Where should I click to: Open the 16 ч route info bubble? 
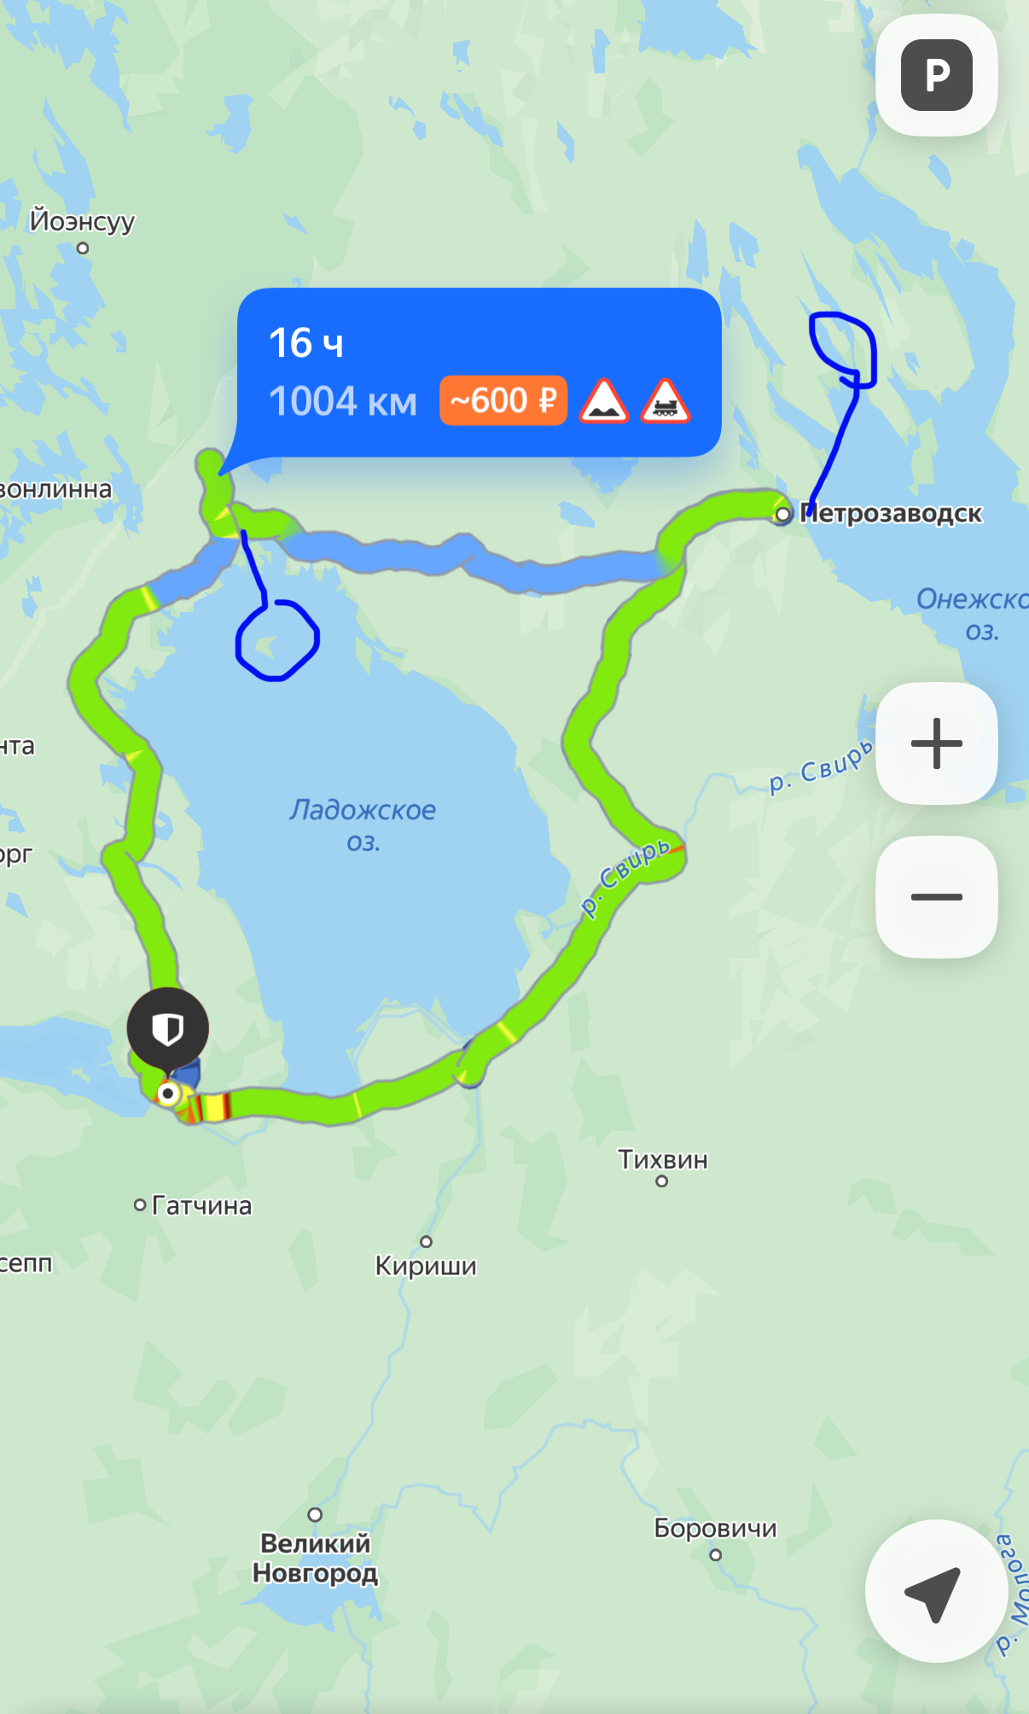click(x=480, y=373)
